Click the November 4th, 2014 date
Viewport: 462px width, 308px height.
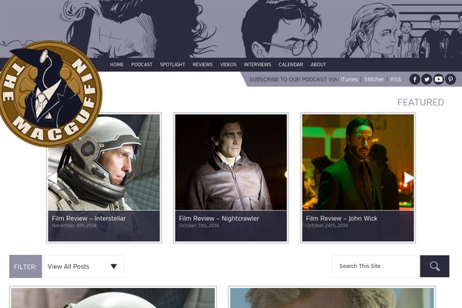coord(74,226)
